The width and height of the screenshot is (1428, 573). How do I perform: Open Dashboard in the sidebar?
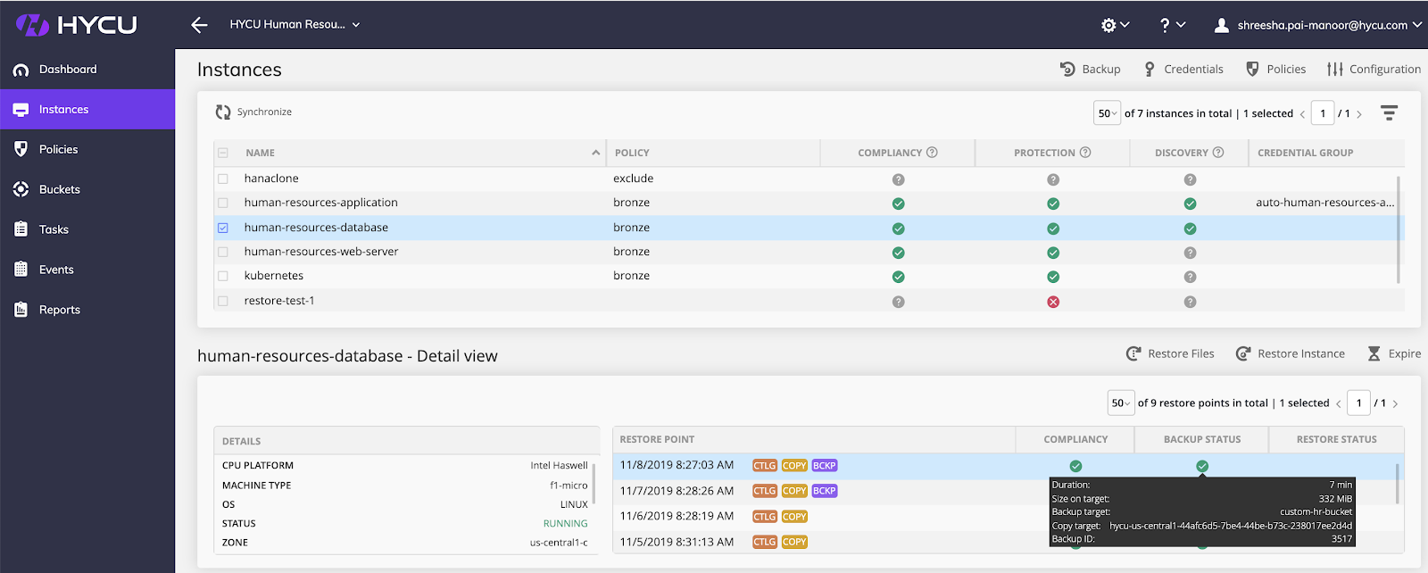click(x=68, y=70)
